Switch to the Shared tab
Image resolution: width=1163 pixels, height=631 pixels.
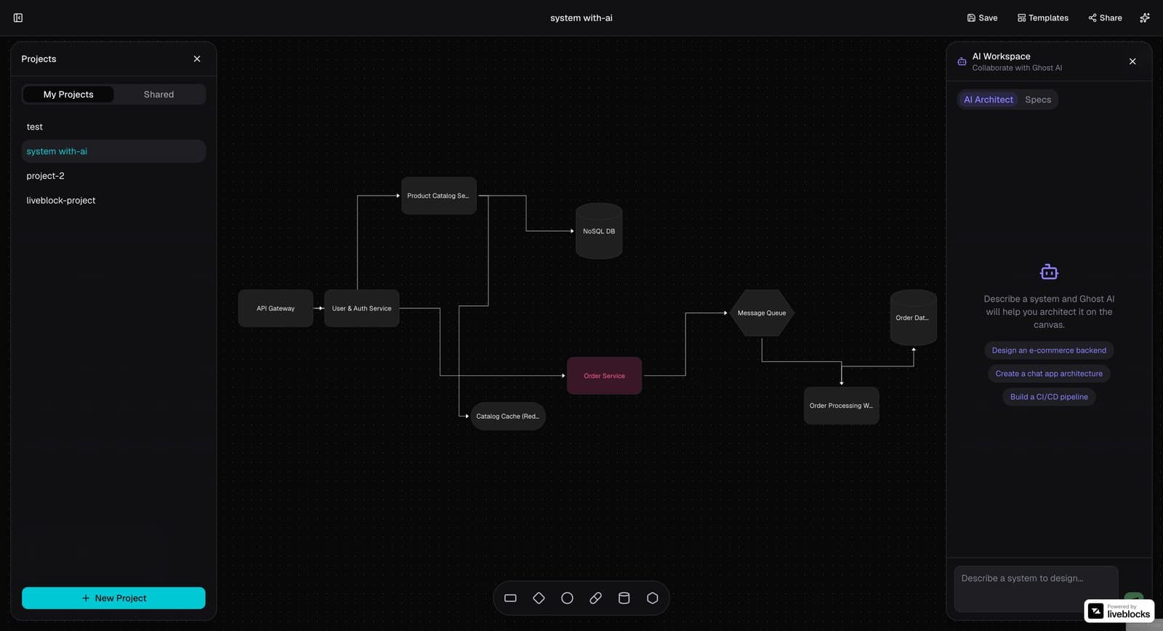(158, 95)
